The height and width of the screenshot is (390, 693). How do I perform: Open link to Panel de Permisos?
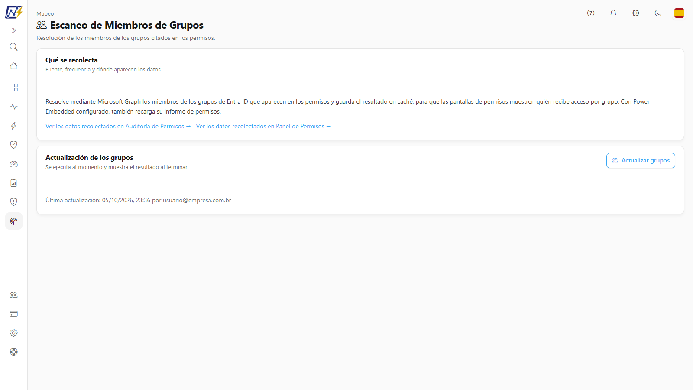tap(264, 126)
